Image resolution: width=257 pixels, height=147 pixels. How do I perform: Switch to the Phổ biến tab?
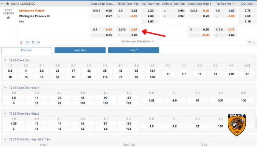[27, 50]
